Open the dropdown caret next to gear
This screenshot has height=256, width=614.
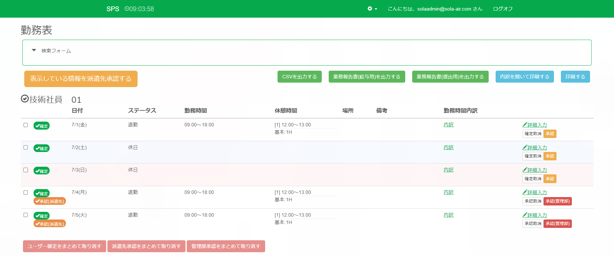(376, 9)
